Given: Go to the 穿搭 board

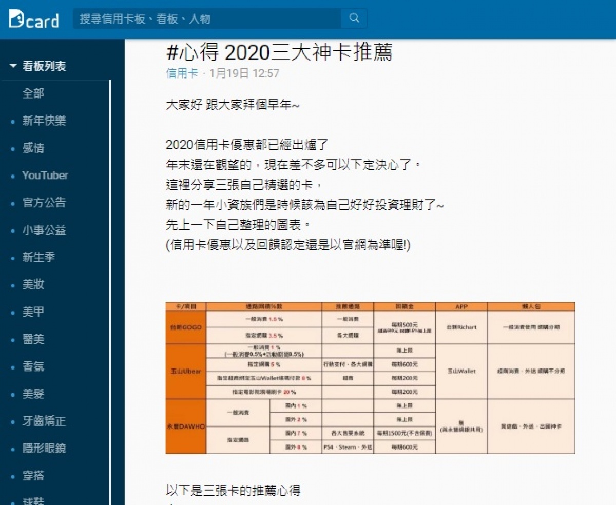Looking at the screenshot, I should 33,476.
